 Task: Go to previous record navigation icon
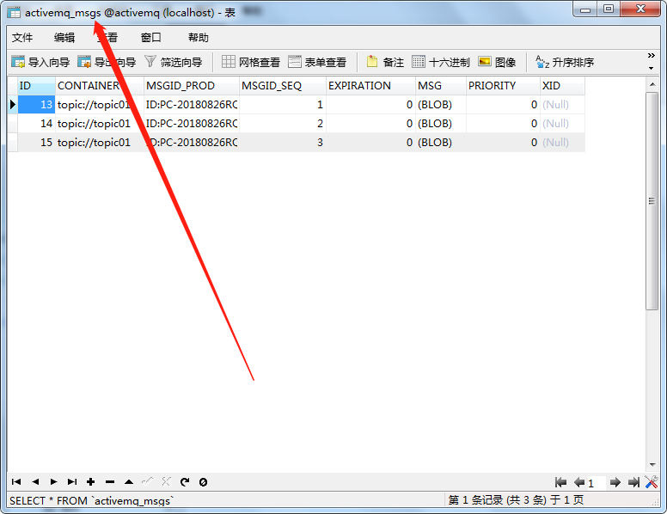coord(35,481)
